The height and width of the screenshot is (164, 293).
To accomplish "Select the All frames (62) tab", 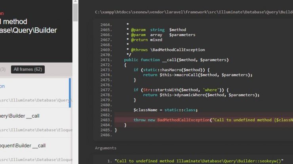I will (x=28, y=69).
